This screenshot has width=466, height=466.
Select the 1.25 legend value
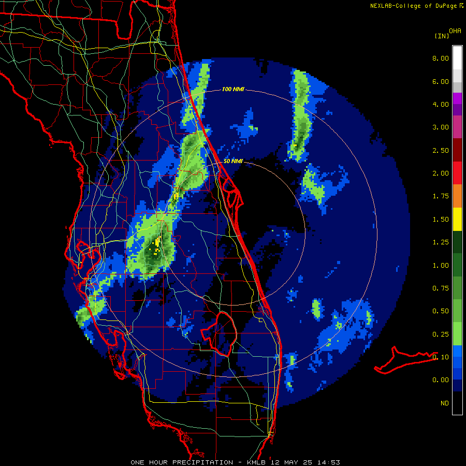[441, 242]
